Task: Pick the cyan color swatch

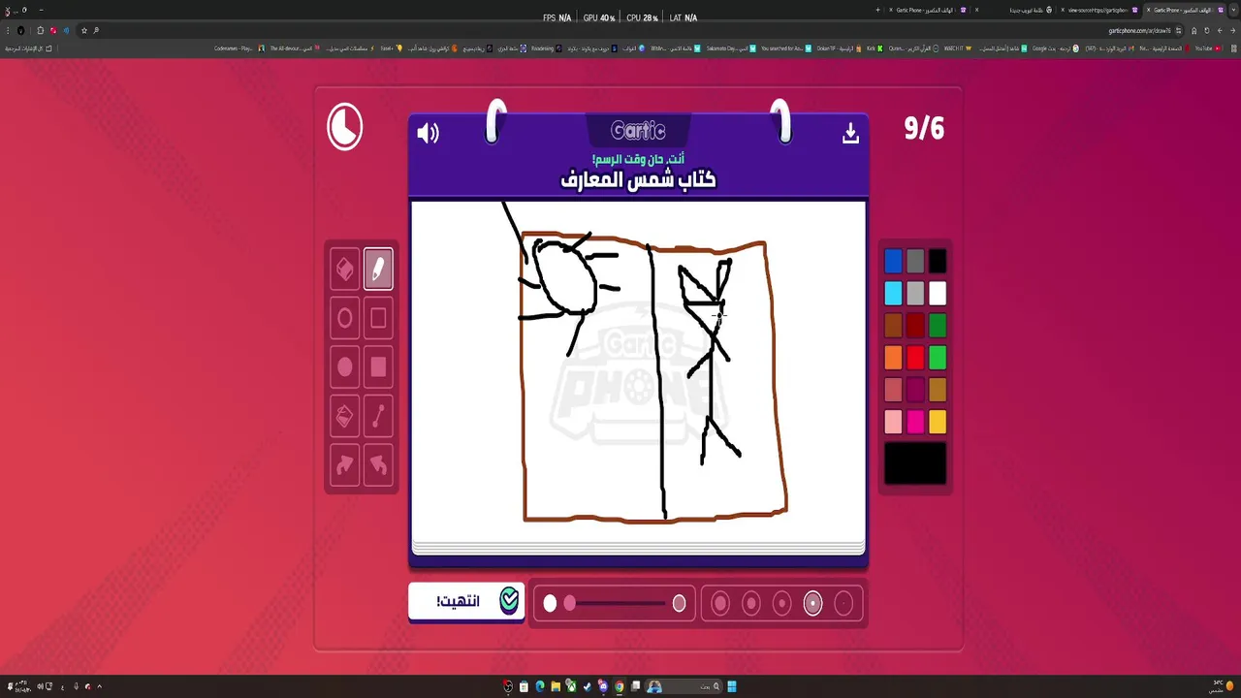Action: coord(893,293)
